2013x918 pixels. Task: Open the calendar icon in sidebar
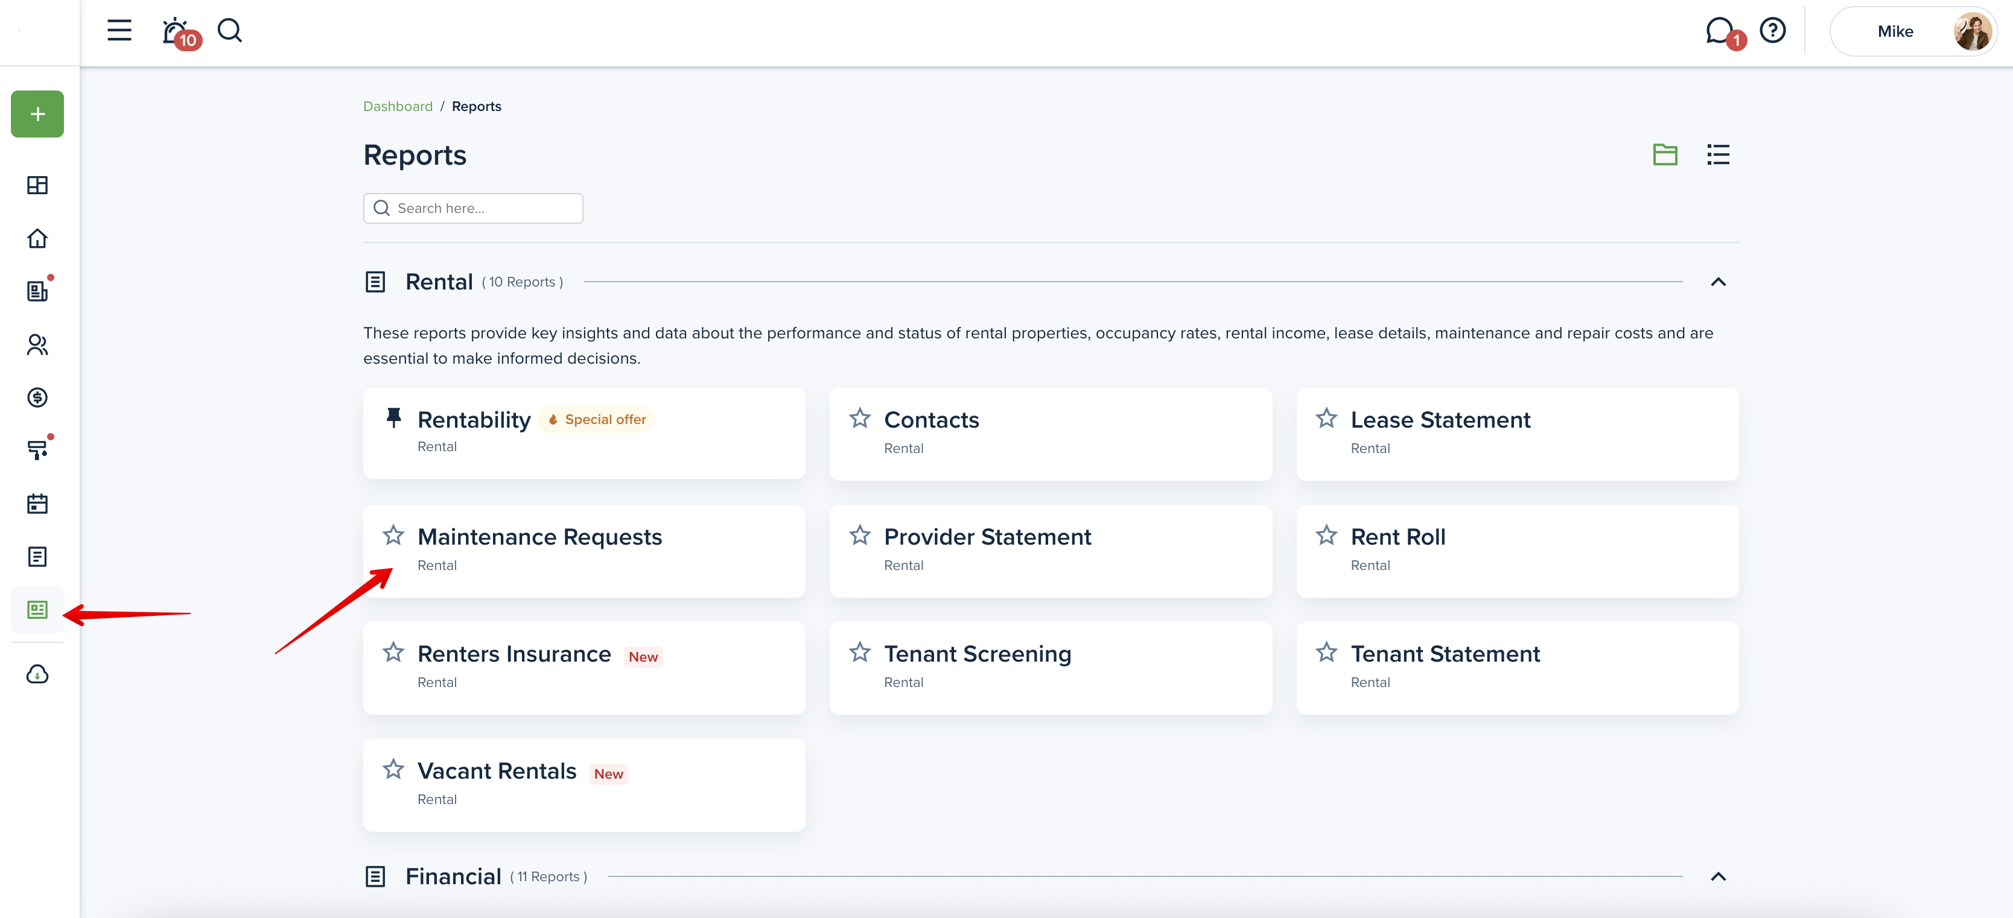coord(37,504)
